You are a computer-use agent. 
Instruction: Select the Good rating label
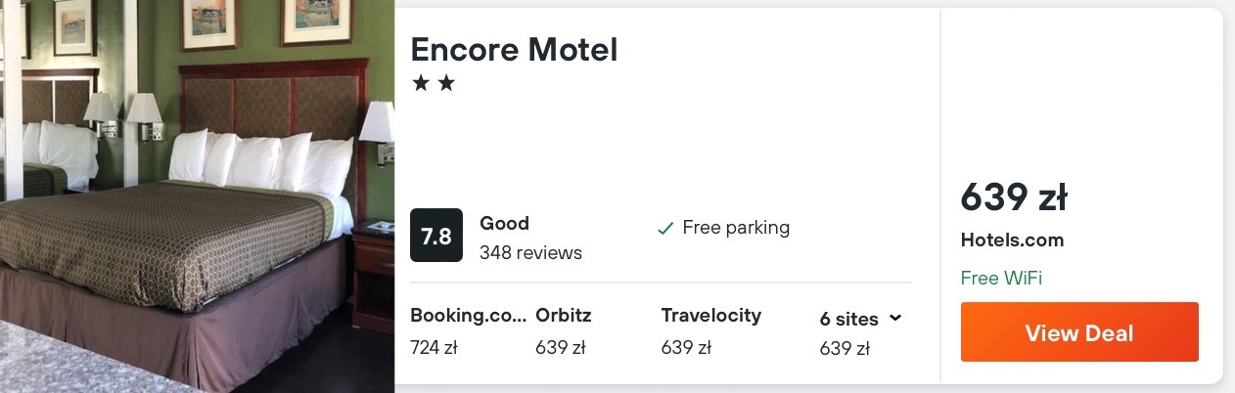coord(504,223)
